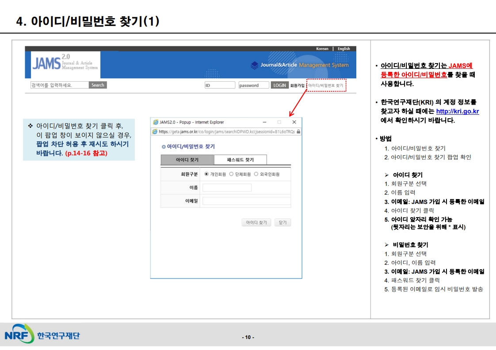Click the page number '- 10 -'
Screen dimensions: 496x350
pos(248,337)
